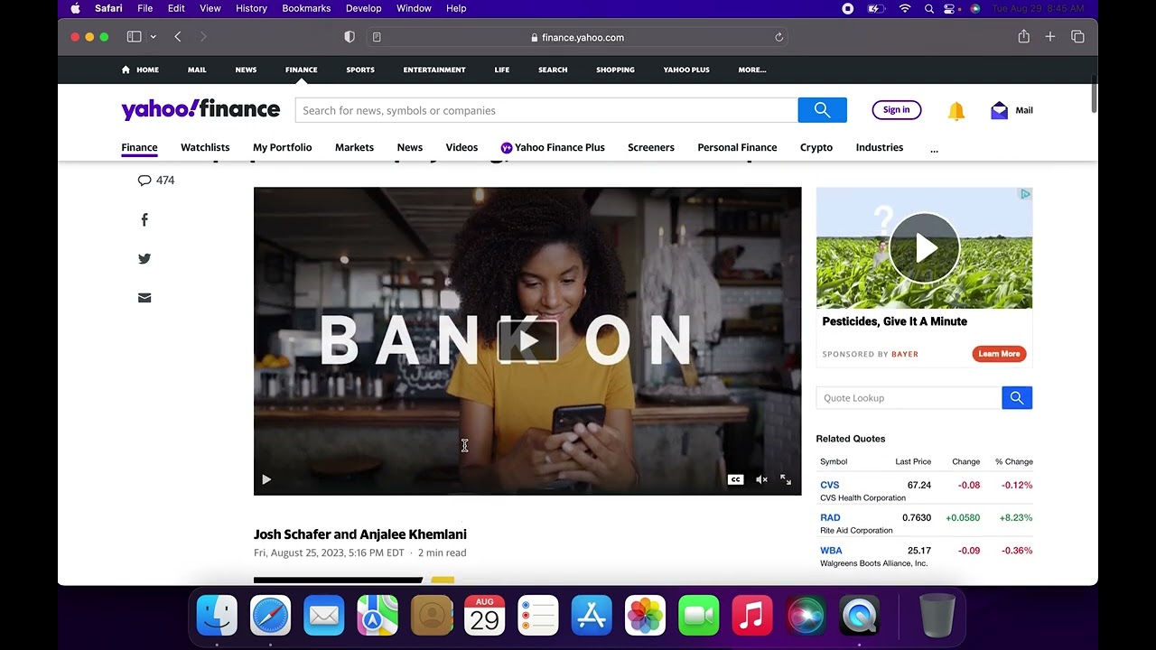Image resolution: width=1156 pixels, height=650 pixels.
Task: Open the Yahoo Mail envelope icon
Action: [x=999, y=110]
